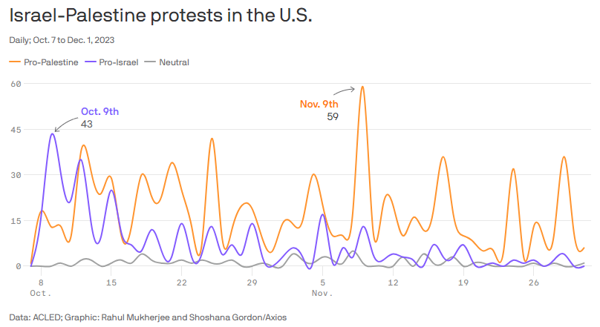Select the Neutral legend label

pos(175,62)
